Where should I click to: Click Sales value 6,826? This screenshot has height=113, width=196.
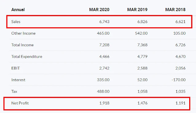142,21
